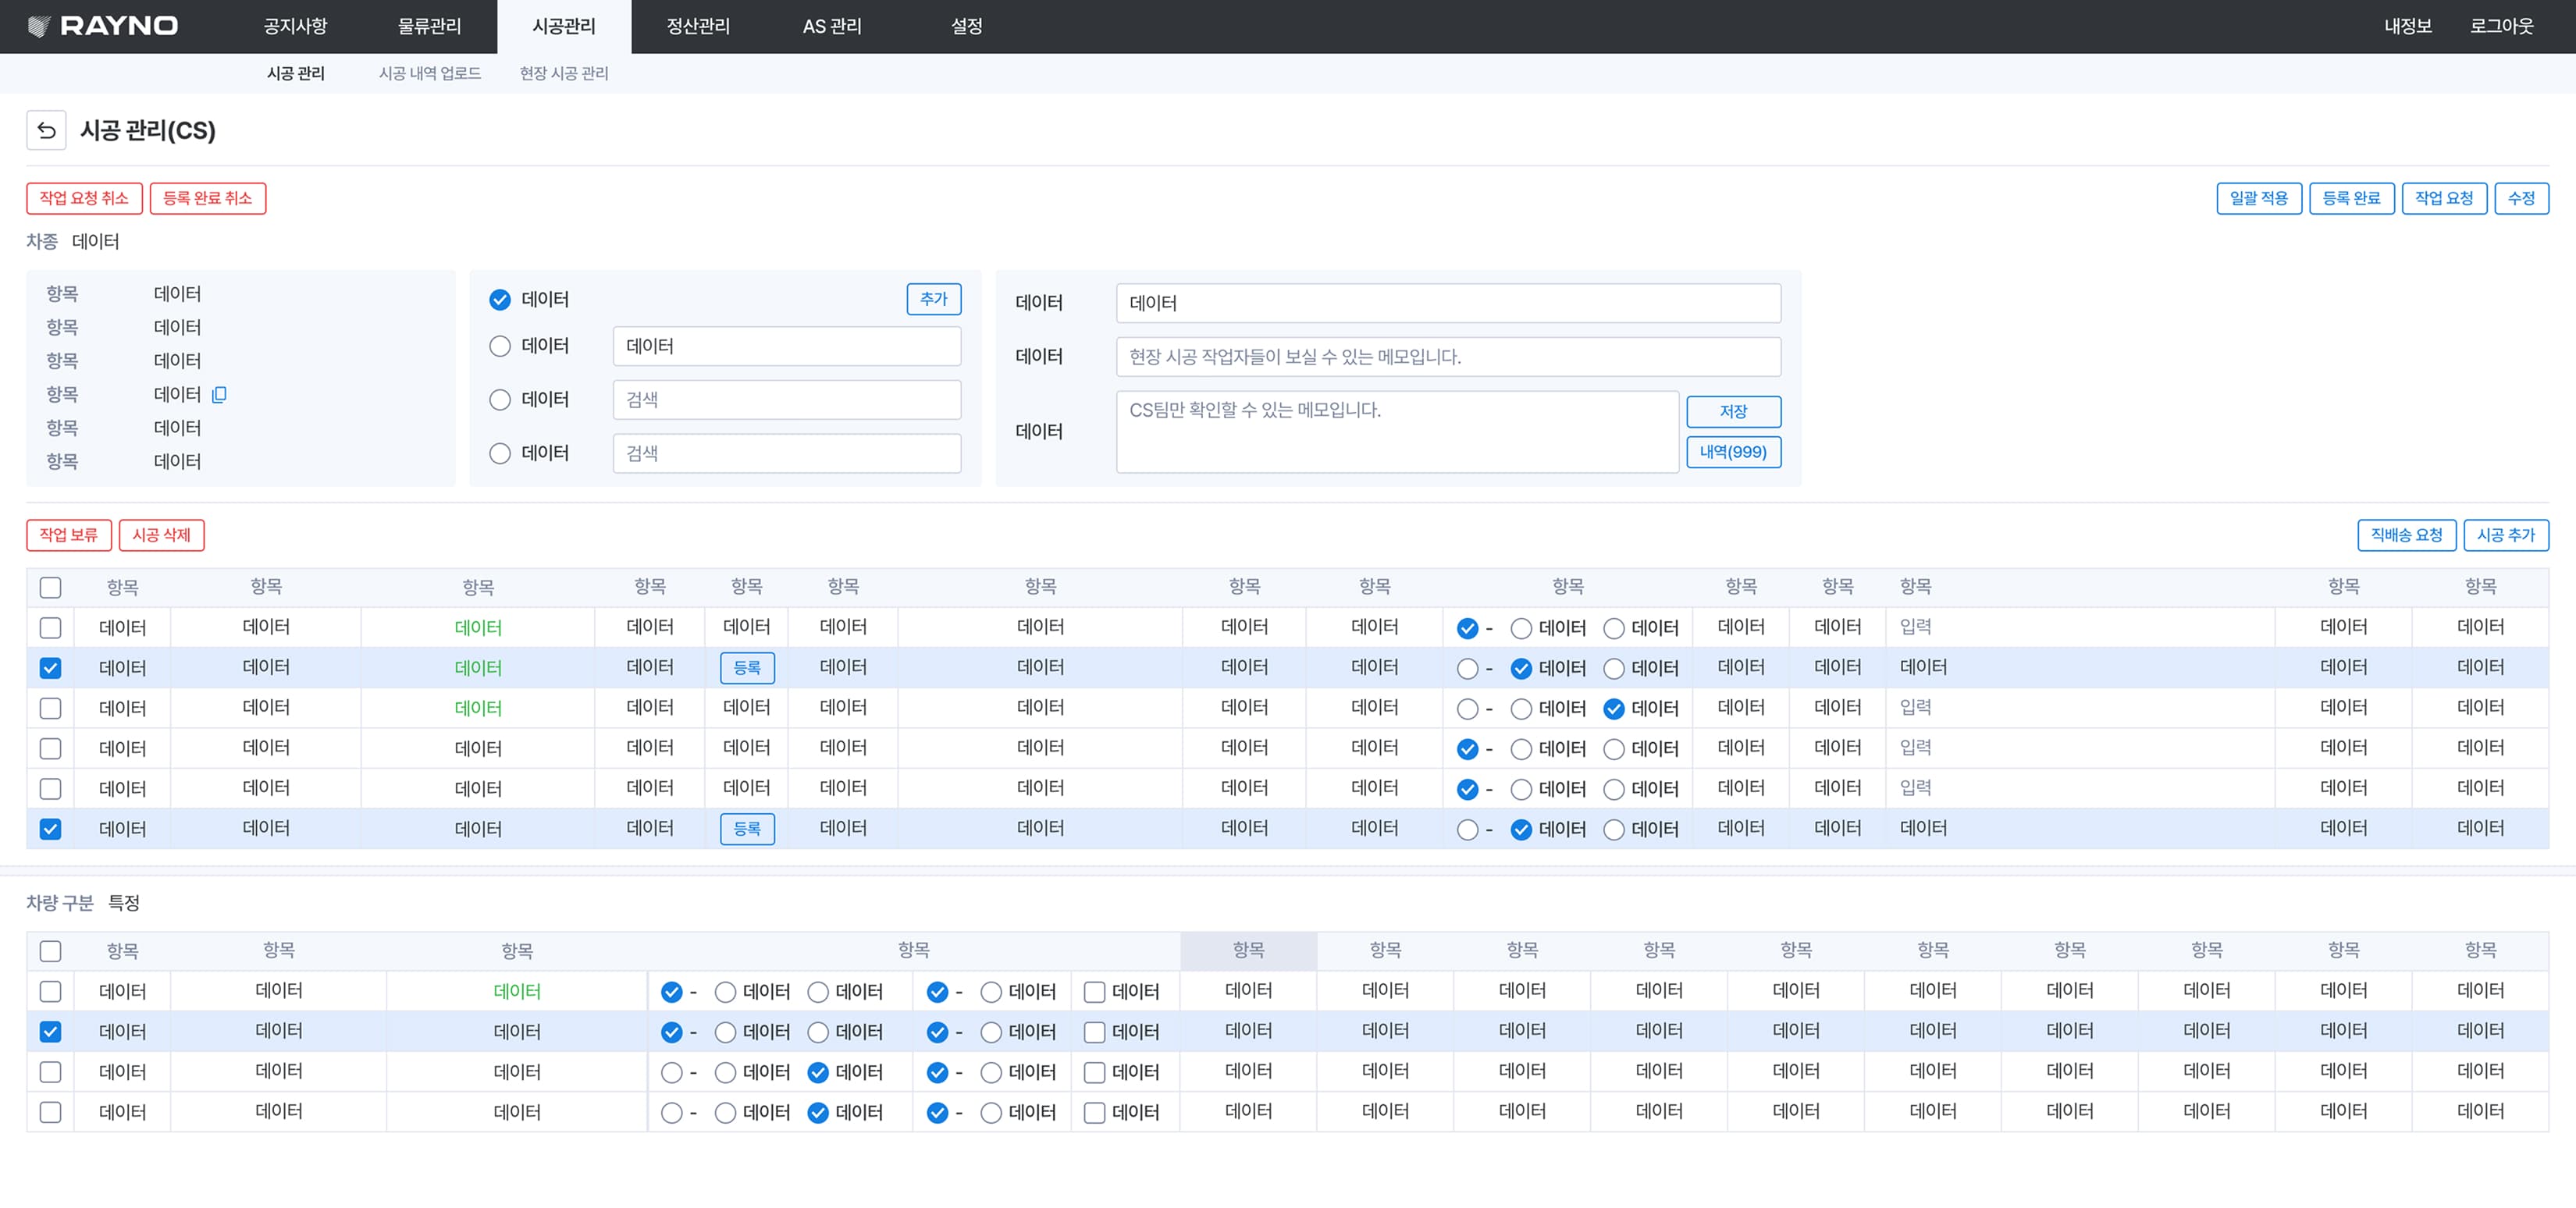Viewport: 2576px width, 1208px height.
Task: Switch to the 정산관리 menu
Action: click(x=698, y=26)
